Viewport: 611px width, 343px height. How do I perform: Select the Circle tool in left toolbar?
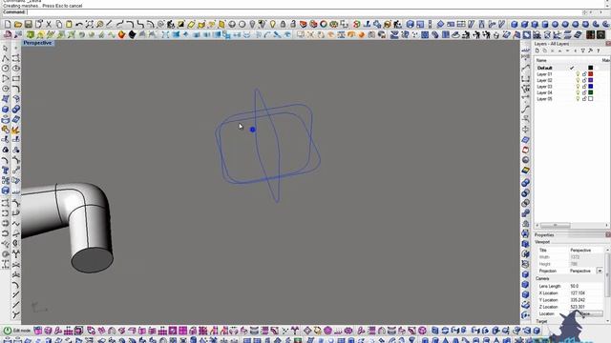(5, 69)
